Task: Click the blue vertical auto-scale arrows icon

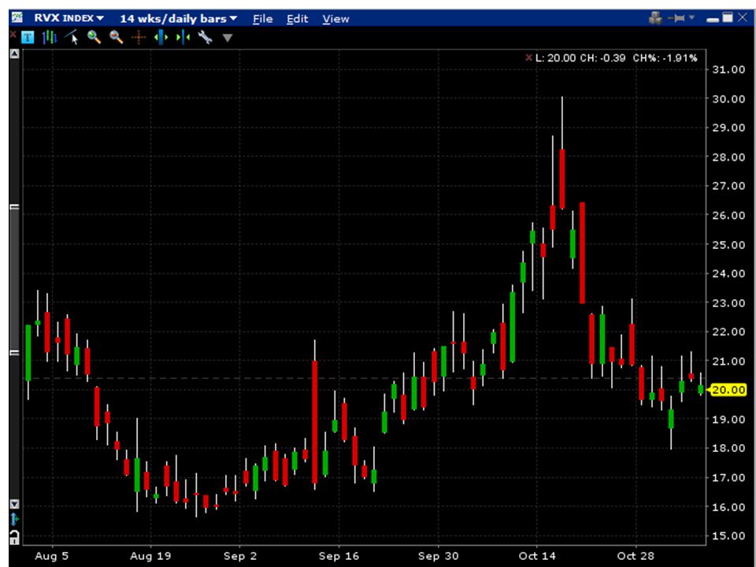Action: (14, 519)
